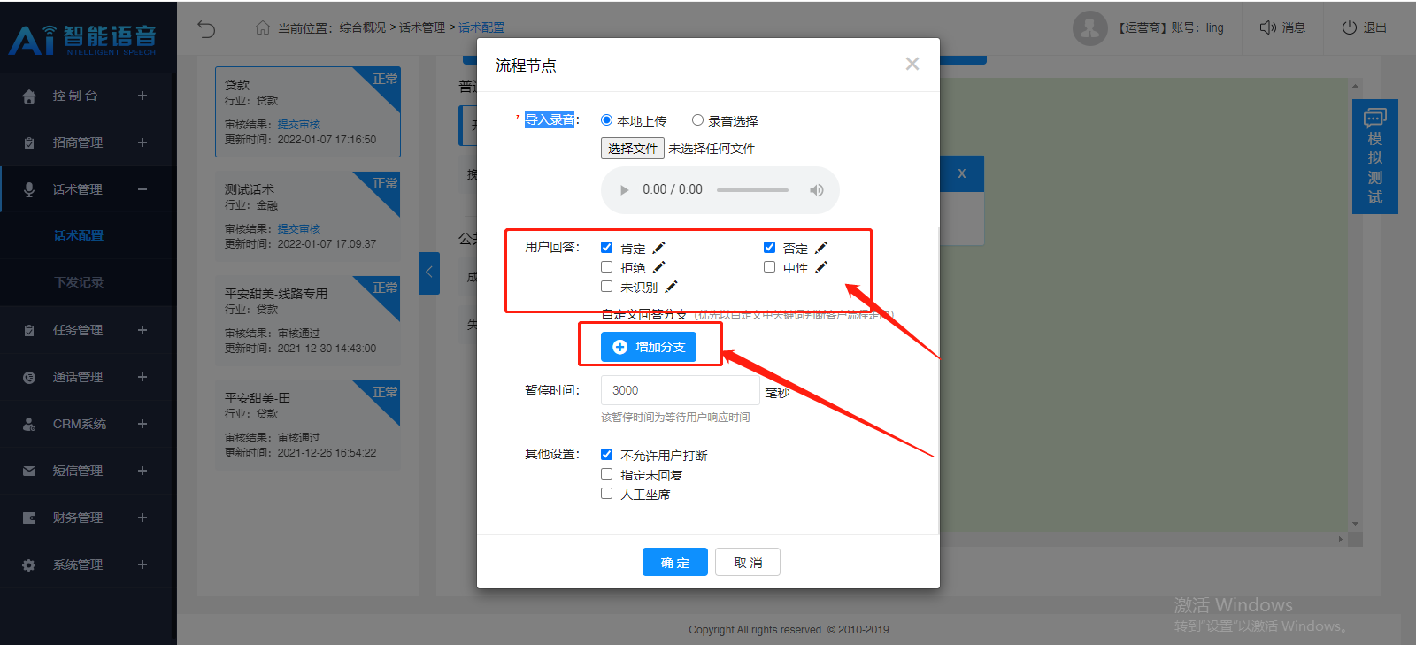The image size is (1416, 645).
Task: Open the user avatar icon
Action: (x=1090, y=28)
